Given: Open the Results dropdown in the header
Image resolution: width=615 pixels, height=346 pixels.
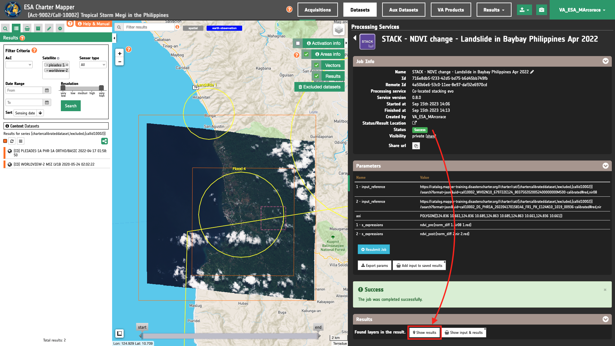Looking at the screenshot, I should 494,10.
